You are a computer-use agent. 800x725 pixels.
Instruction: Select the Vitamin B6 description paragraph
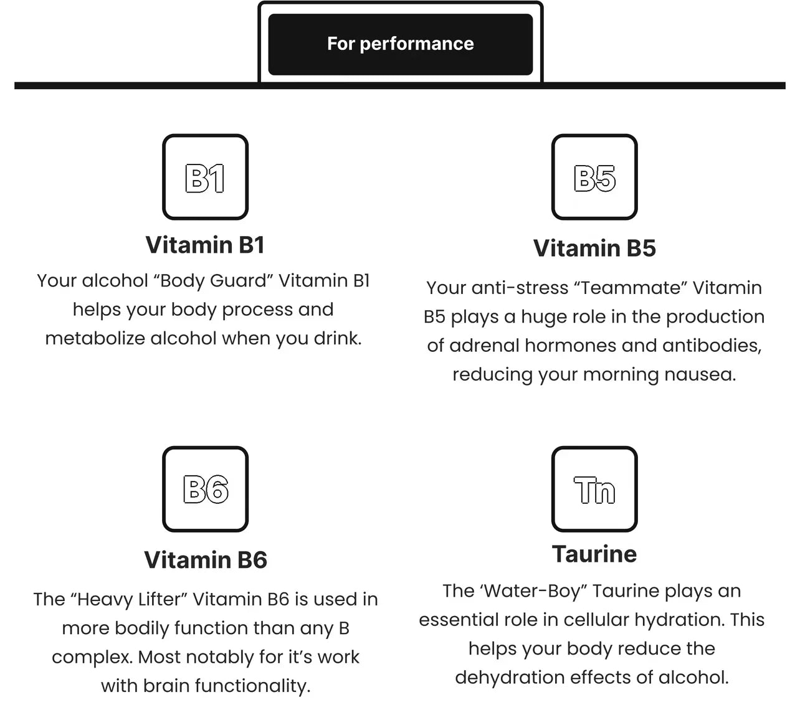coord(205,642)
